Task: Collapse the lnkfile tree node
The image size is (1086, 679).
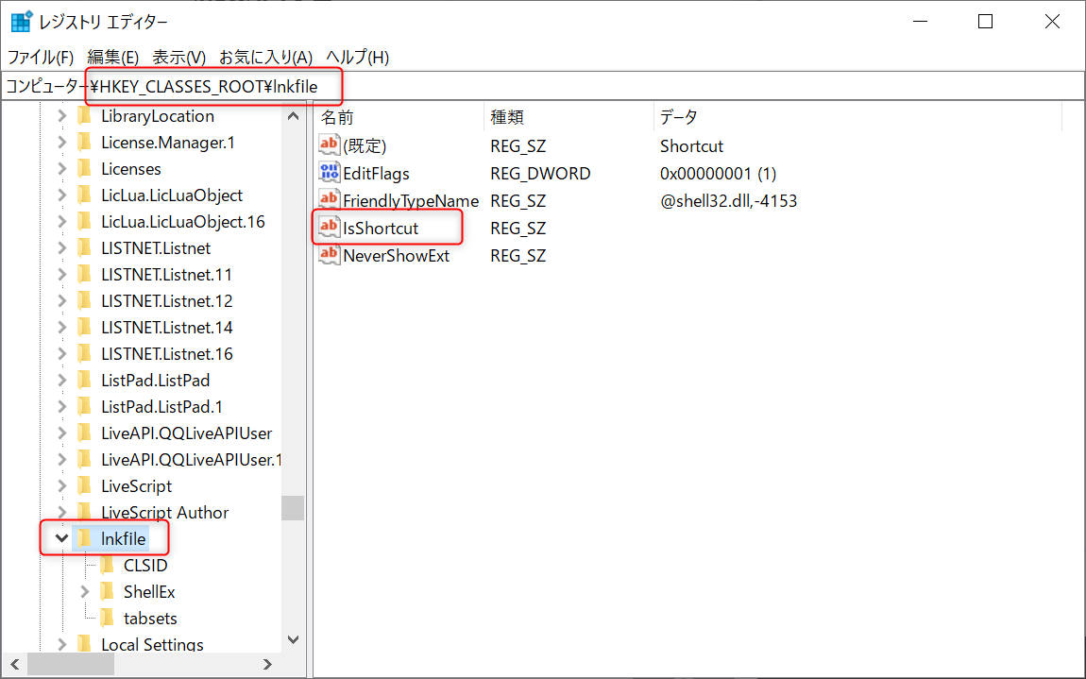Action: [x=61, y=538]
